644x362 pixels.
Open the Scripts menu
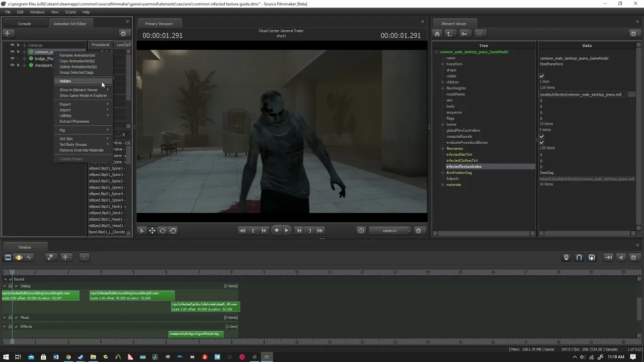click(70, 12)
